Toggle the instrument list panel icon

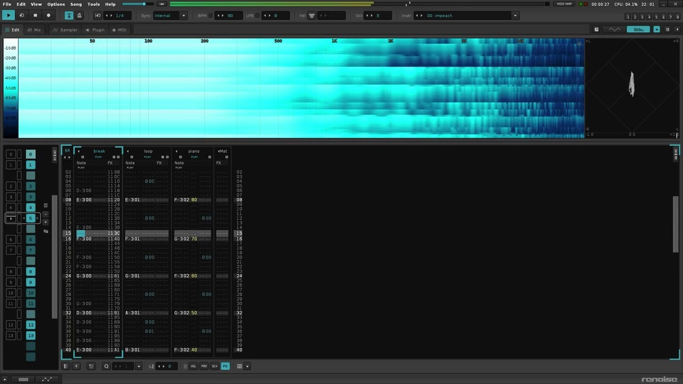tap(668, 29)
